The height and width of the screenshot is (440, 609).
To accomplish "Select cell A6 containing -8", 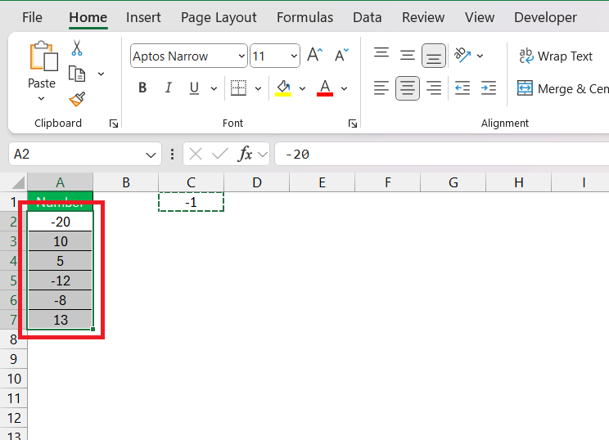I will click(x=61, y=300).
